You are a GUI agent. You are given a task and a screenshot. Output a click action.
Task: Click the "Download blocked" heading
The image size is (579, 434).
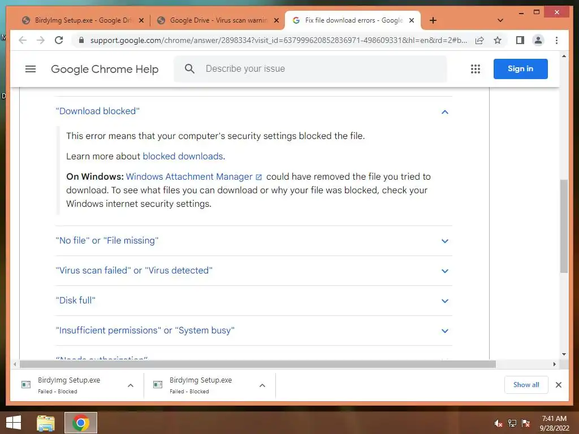97,111
